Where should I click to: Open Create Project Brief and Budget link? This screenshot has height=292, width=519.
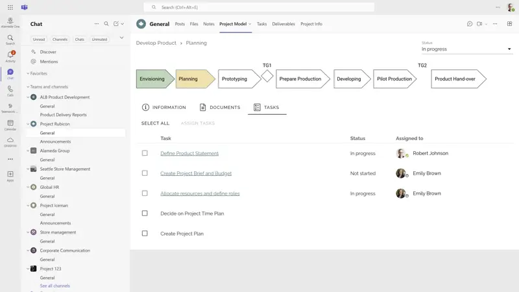click(196, 173)
